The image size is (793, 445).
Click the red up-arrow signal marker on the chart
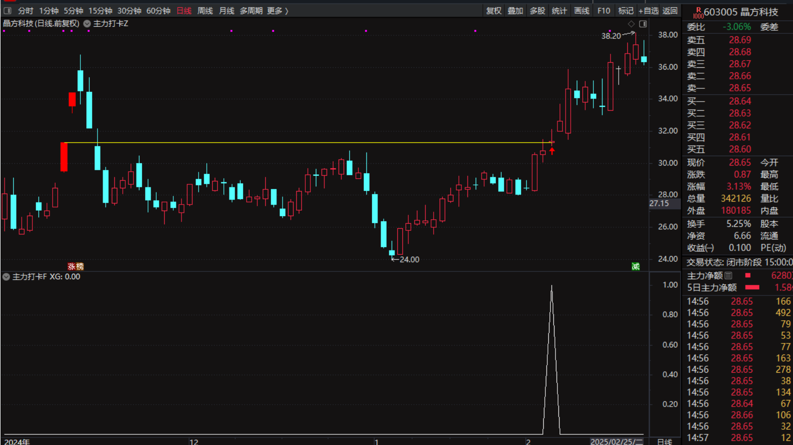[x=552, y=151]
